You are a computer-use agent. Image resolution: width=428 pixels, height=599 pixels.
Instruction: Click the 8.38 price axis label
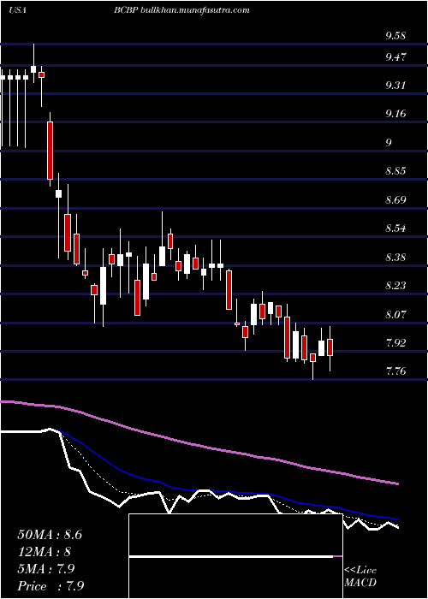395,258
